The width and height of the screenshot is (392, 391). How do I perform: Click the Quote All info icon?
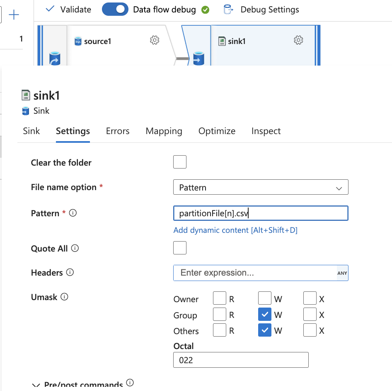point(75,248)
